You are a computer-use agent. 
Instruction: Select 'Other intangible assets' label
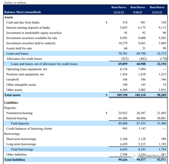point(21,85)
